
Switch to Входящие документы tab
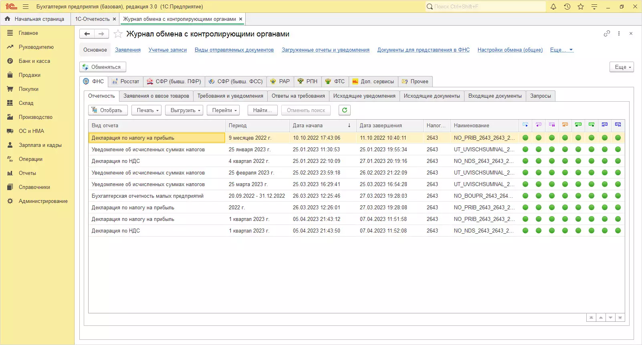[495, 96]
